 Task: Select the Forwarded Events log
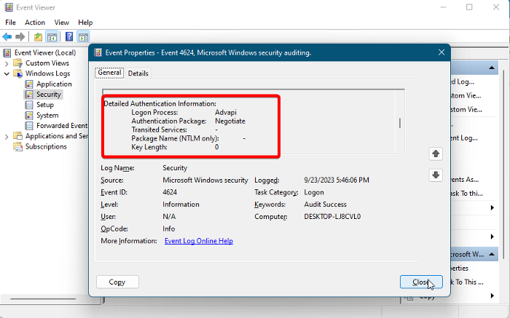click(62, 126)
